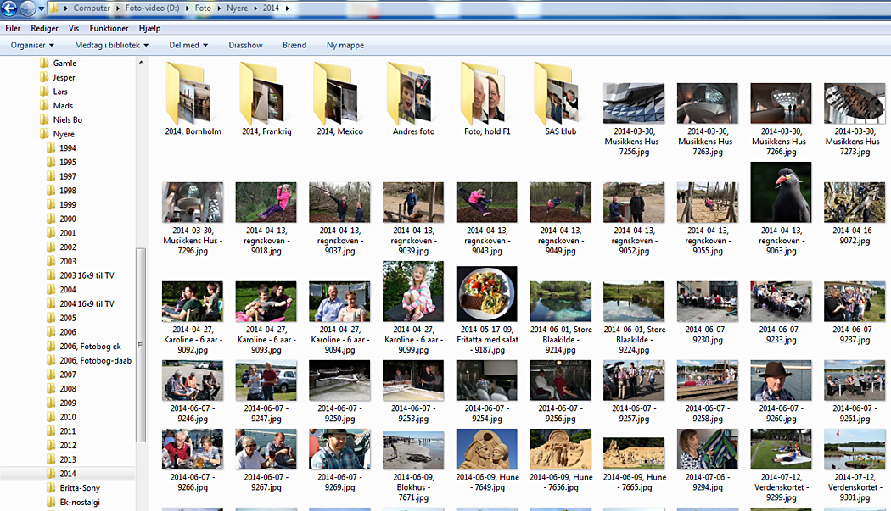Screen dimensions: 891x511
Task: Open the Organiser dropdown menu
Action: pyautogui.click(x=32, y=45)
